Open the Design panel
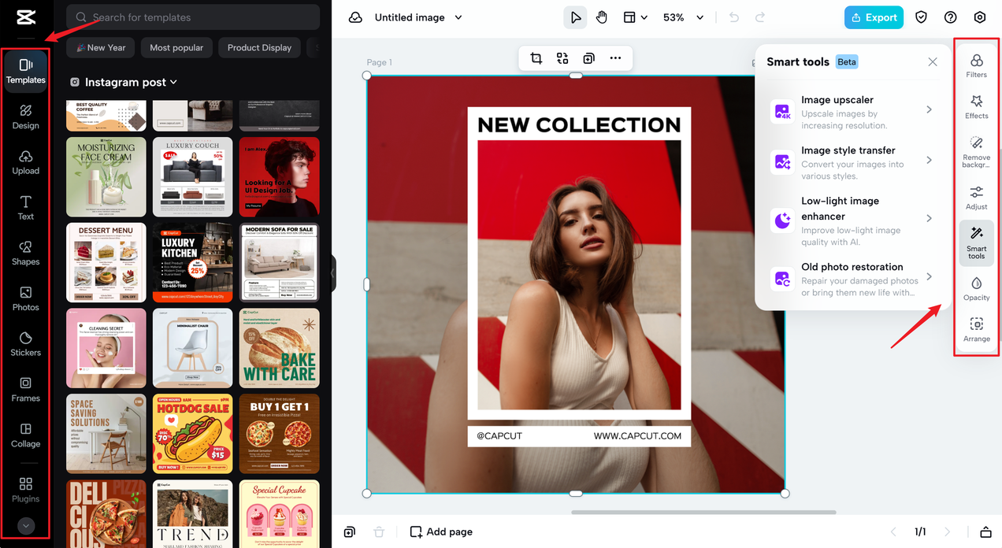This screenshot has height=548, width=1002. (25, 117)
